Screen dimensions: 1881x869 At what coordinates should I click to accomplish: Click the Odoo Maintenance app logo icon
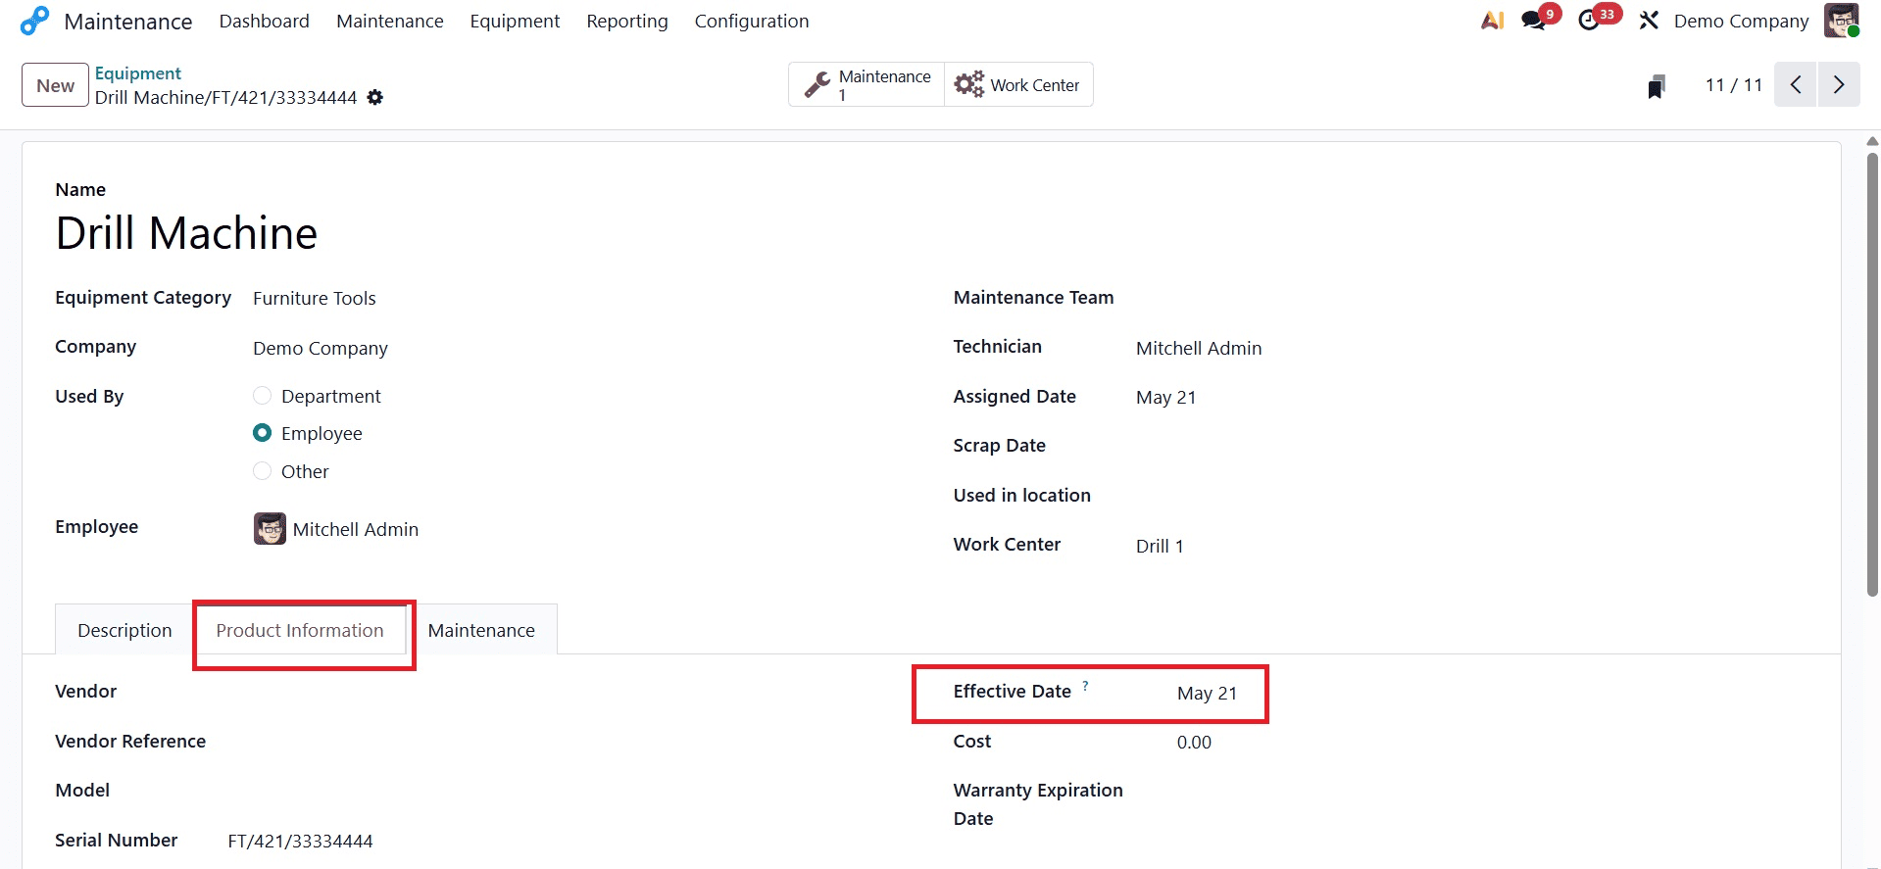coord(34,21)
